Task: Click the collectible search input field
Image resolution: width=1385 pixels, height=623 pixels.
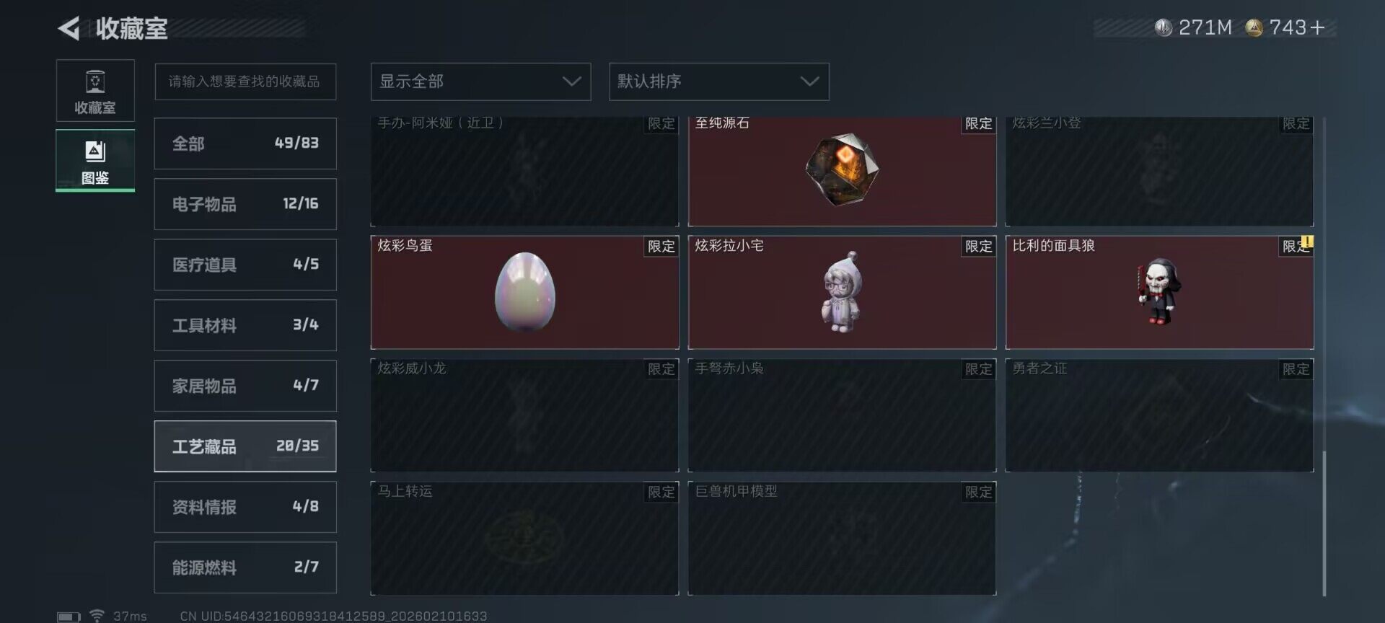Action: point(245,81)
